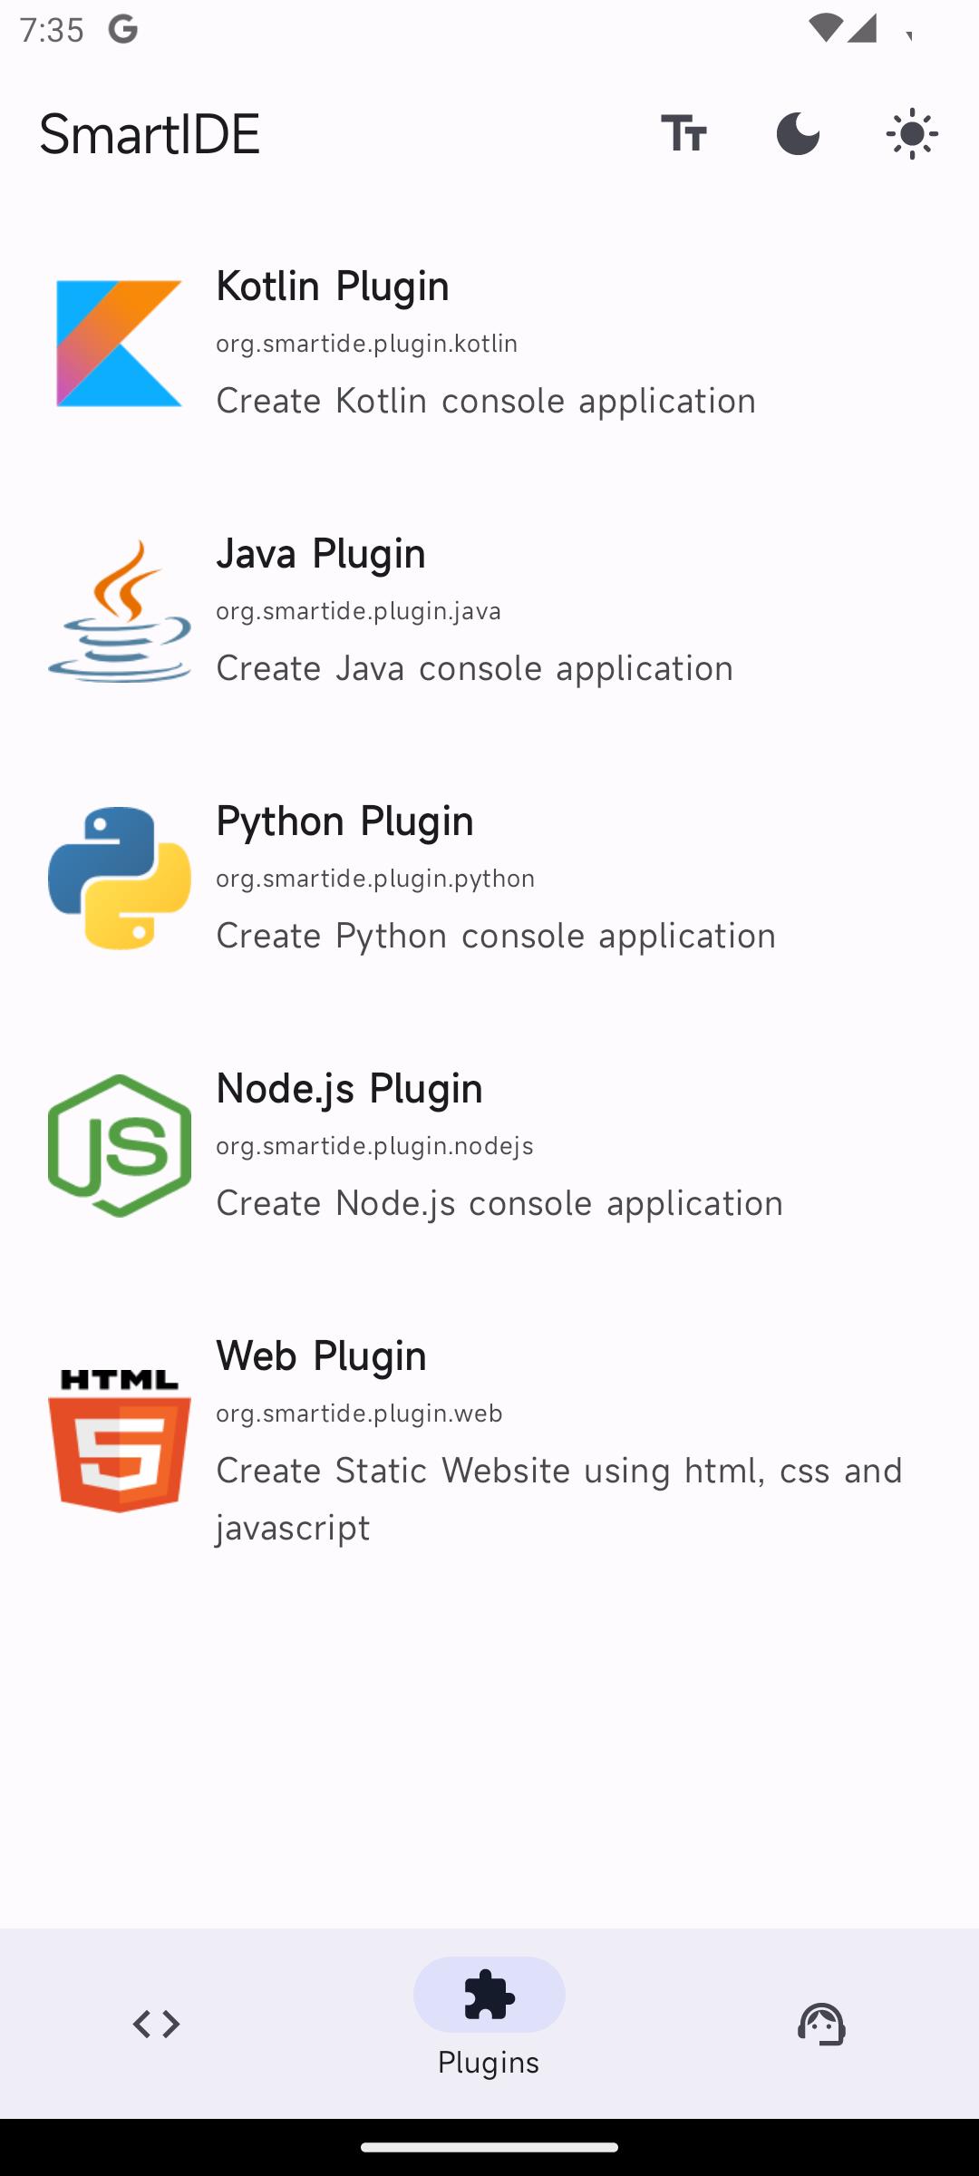
Task: Click org.smartide.plugin.kotlin package name
Action: (x=367, y=344)
